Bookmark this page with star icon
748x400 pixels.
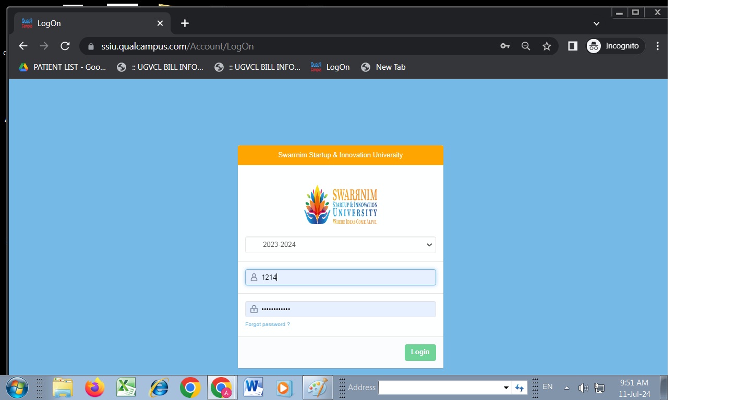coord(547,46)
